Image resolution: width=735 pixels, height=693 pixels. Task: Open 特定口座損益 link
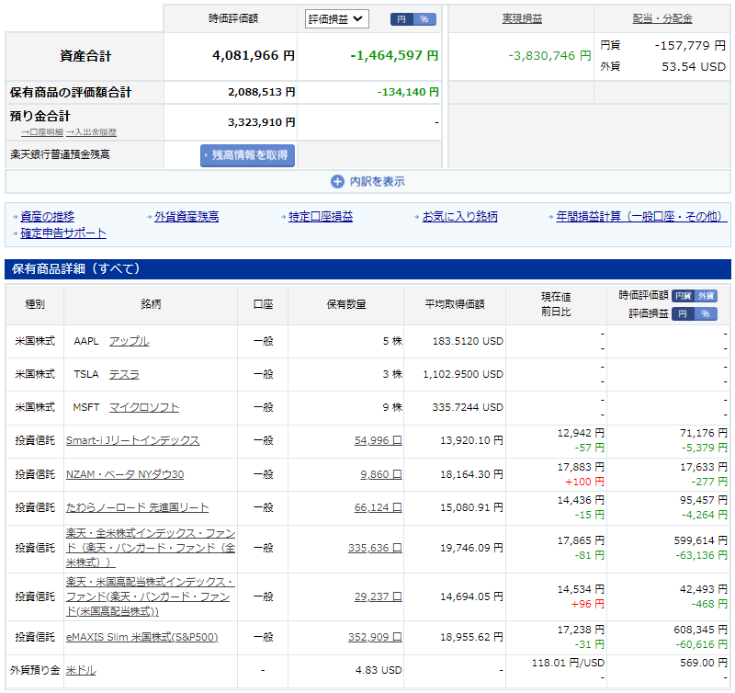[320, 217]
